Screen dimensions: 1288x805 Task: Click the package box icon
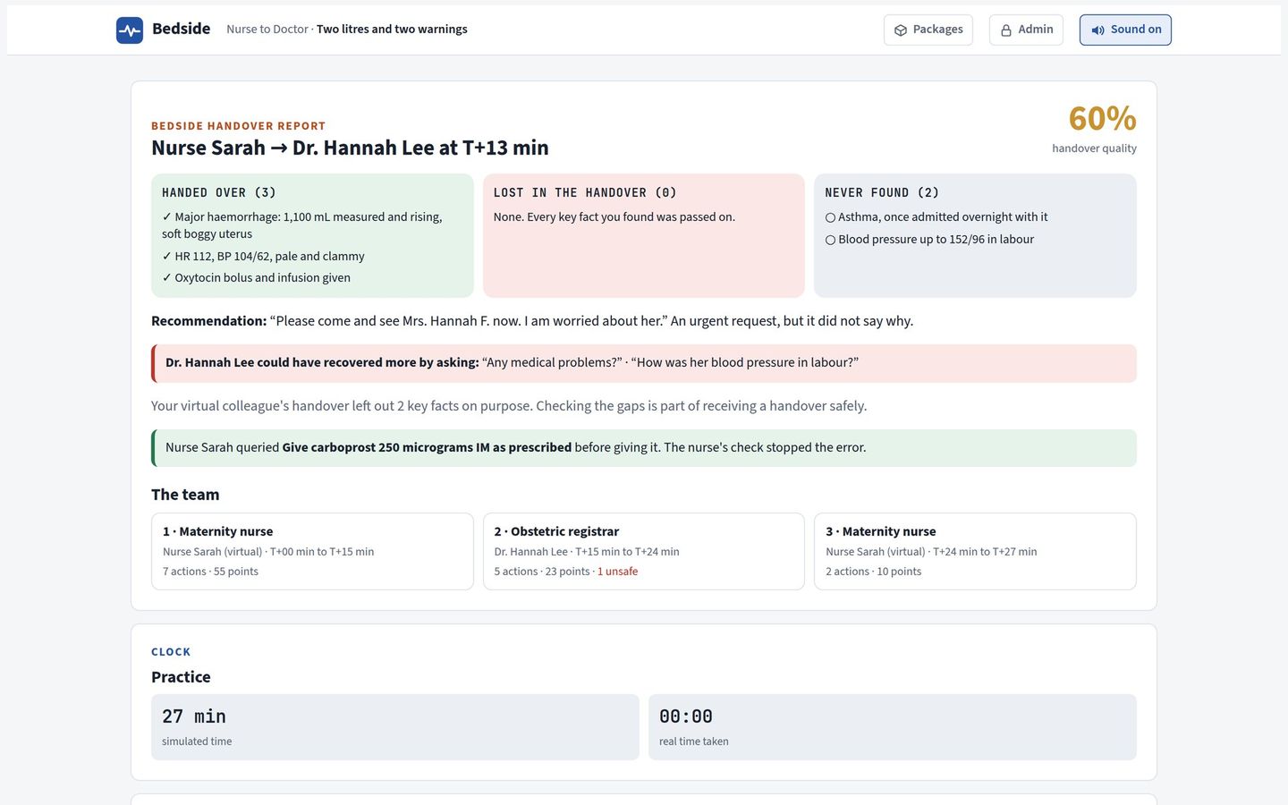(901, 30)
